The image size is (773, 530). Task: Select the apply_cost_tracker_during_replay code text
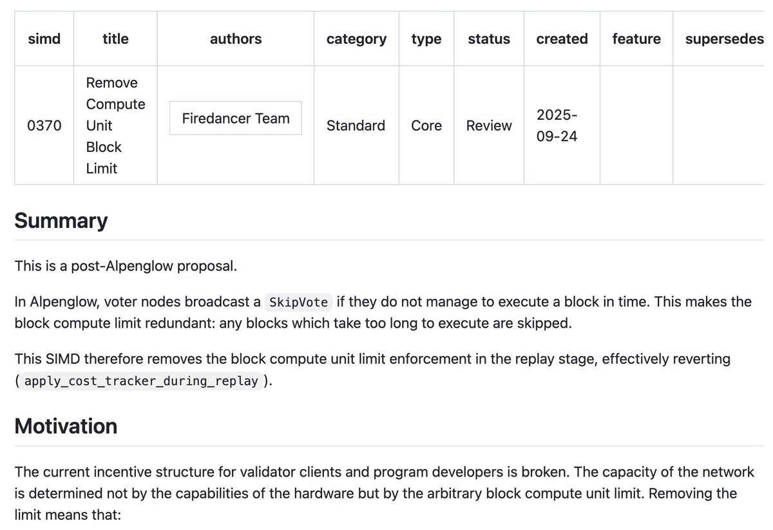tap(141, 381)
